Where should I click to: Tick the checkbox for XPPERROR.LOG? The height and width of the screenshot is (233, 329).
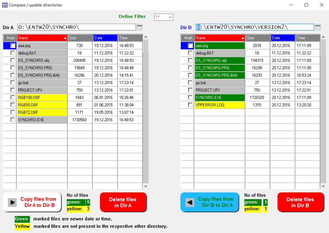click(190, 105)
